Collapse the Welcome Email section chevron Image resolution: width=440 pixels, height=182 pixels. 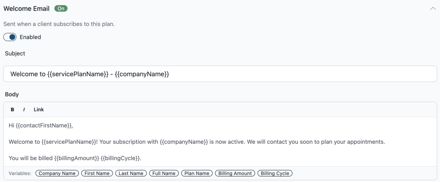(x=433, y=9)
